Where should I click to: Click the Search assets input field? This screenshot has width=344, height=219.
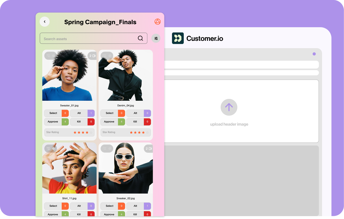coord(89,38)
